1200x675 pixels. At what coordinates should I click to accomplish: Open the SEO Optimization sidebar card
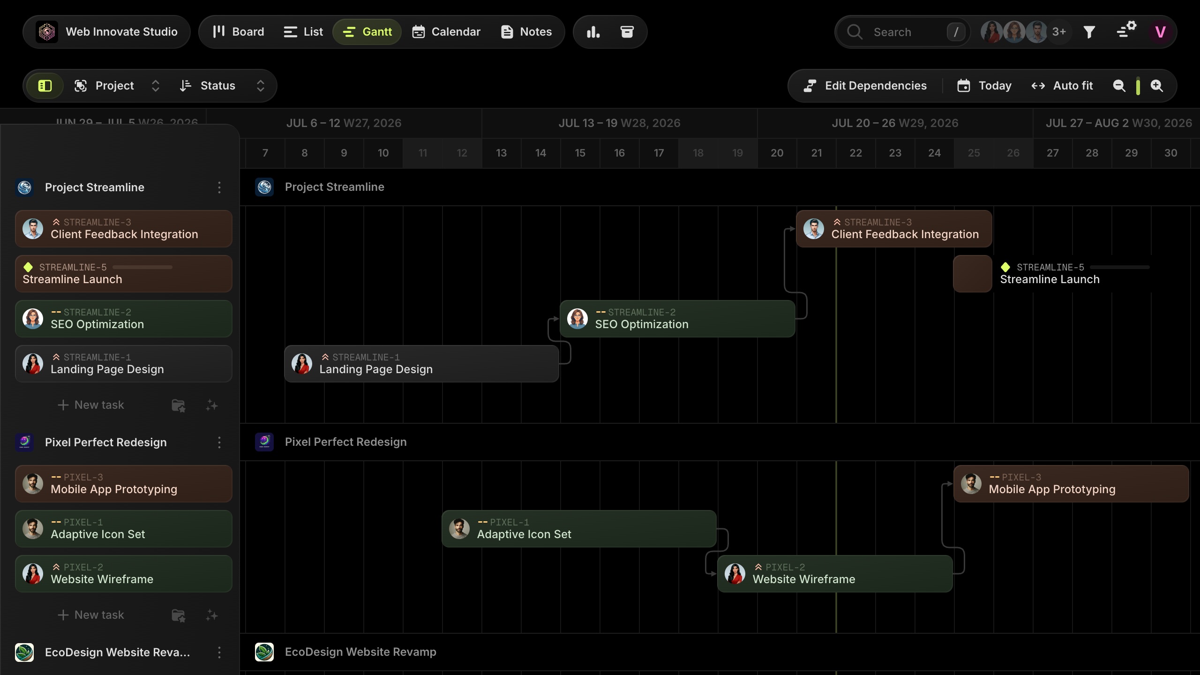click(124, 319)
